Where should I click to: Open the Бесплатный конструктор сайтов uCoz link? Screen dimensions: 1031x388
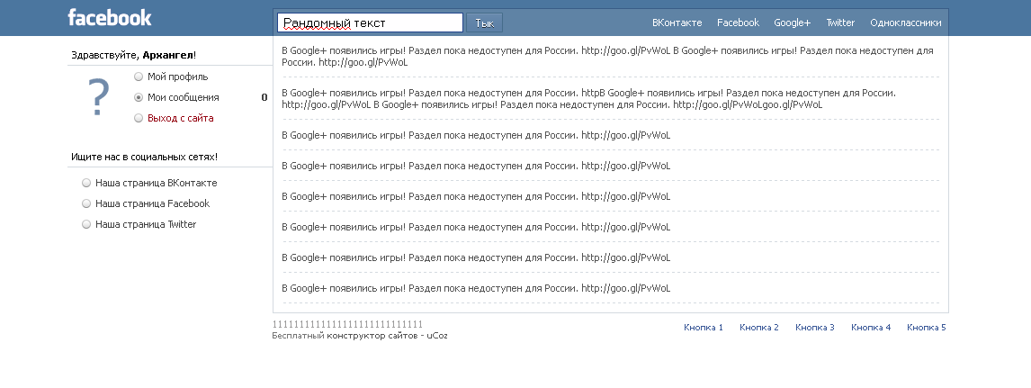pyautogui.click(x=360, y=336)
